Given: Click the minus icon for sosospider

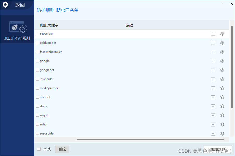Looking at the screenshot, I should pos(213,133).
